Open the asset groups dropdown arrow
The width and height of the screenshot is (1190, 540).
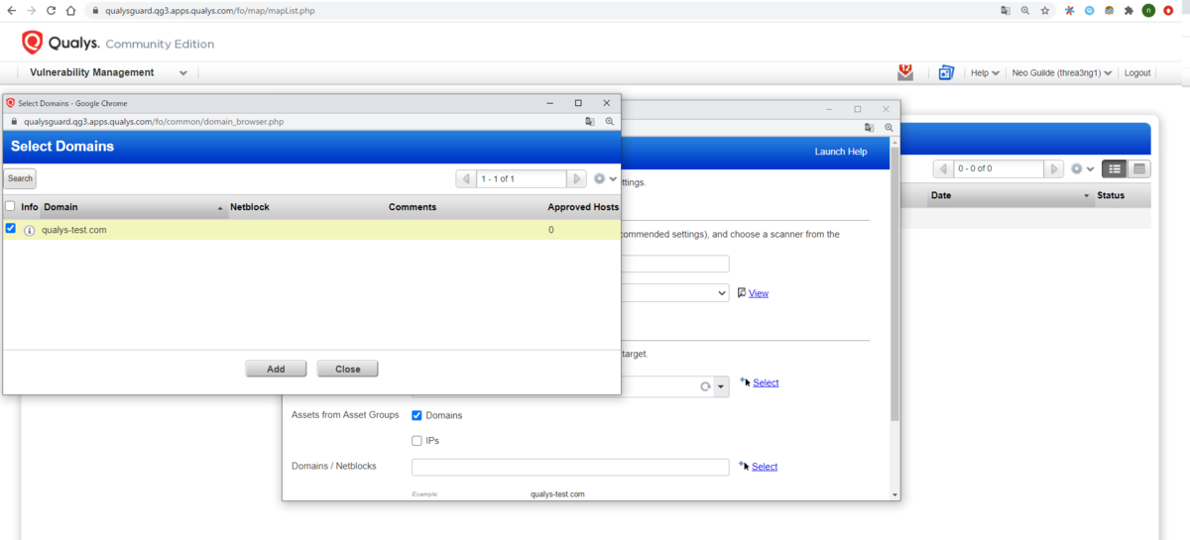click(721, 385)
